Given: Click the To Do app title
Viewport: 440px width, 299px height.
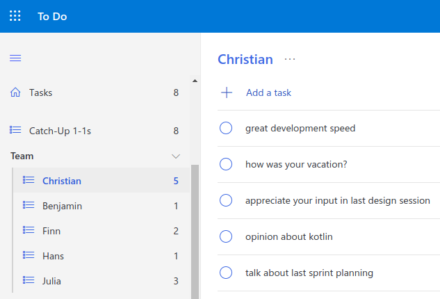Looking at the screenshot, I should 52,16.
